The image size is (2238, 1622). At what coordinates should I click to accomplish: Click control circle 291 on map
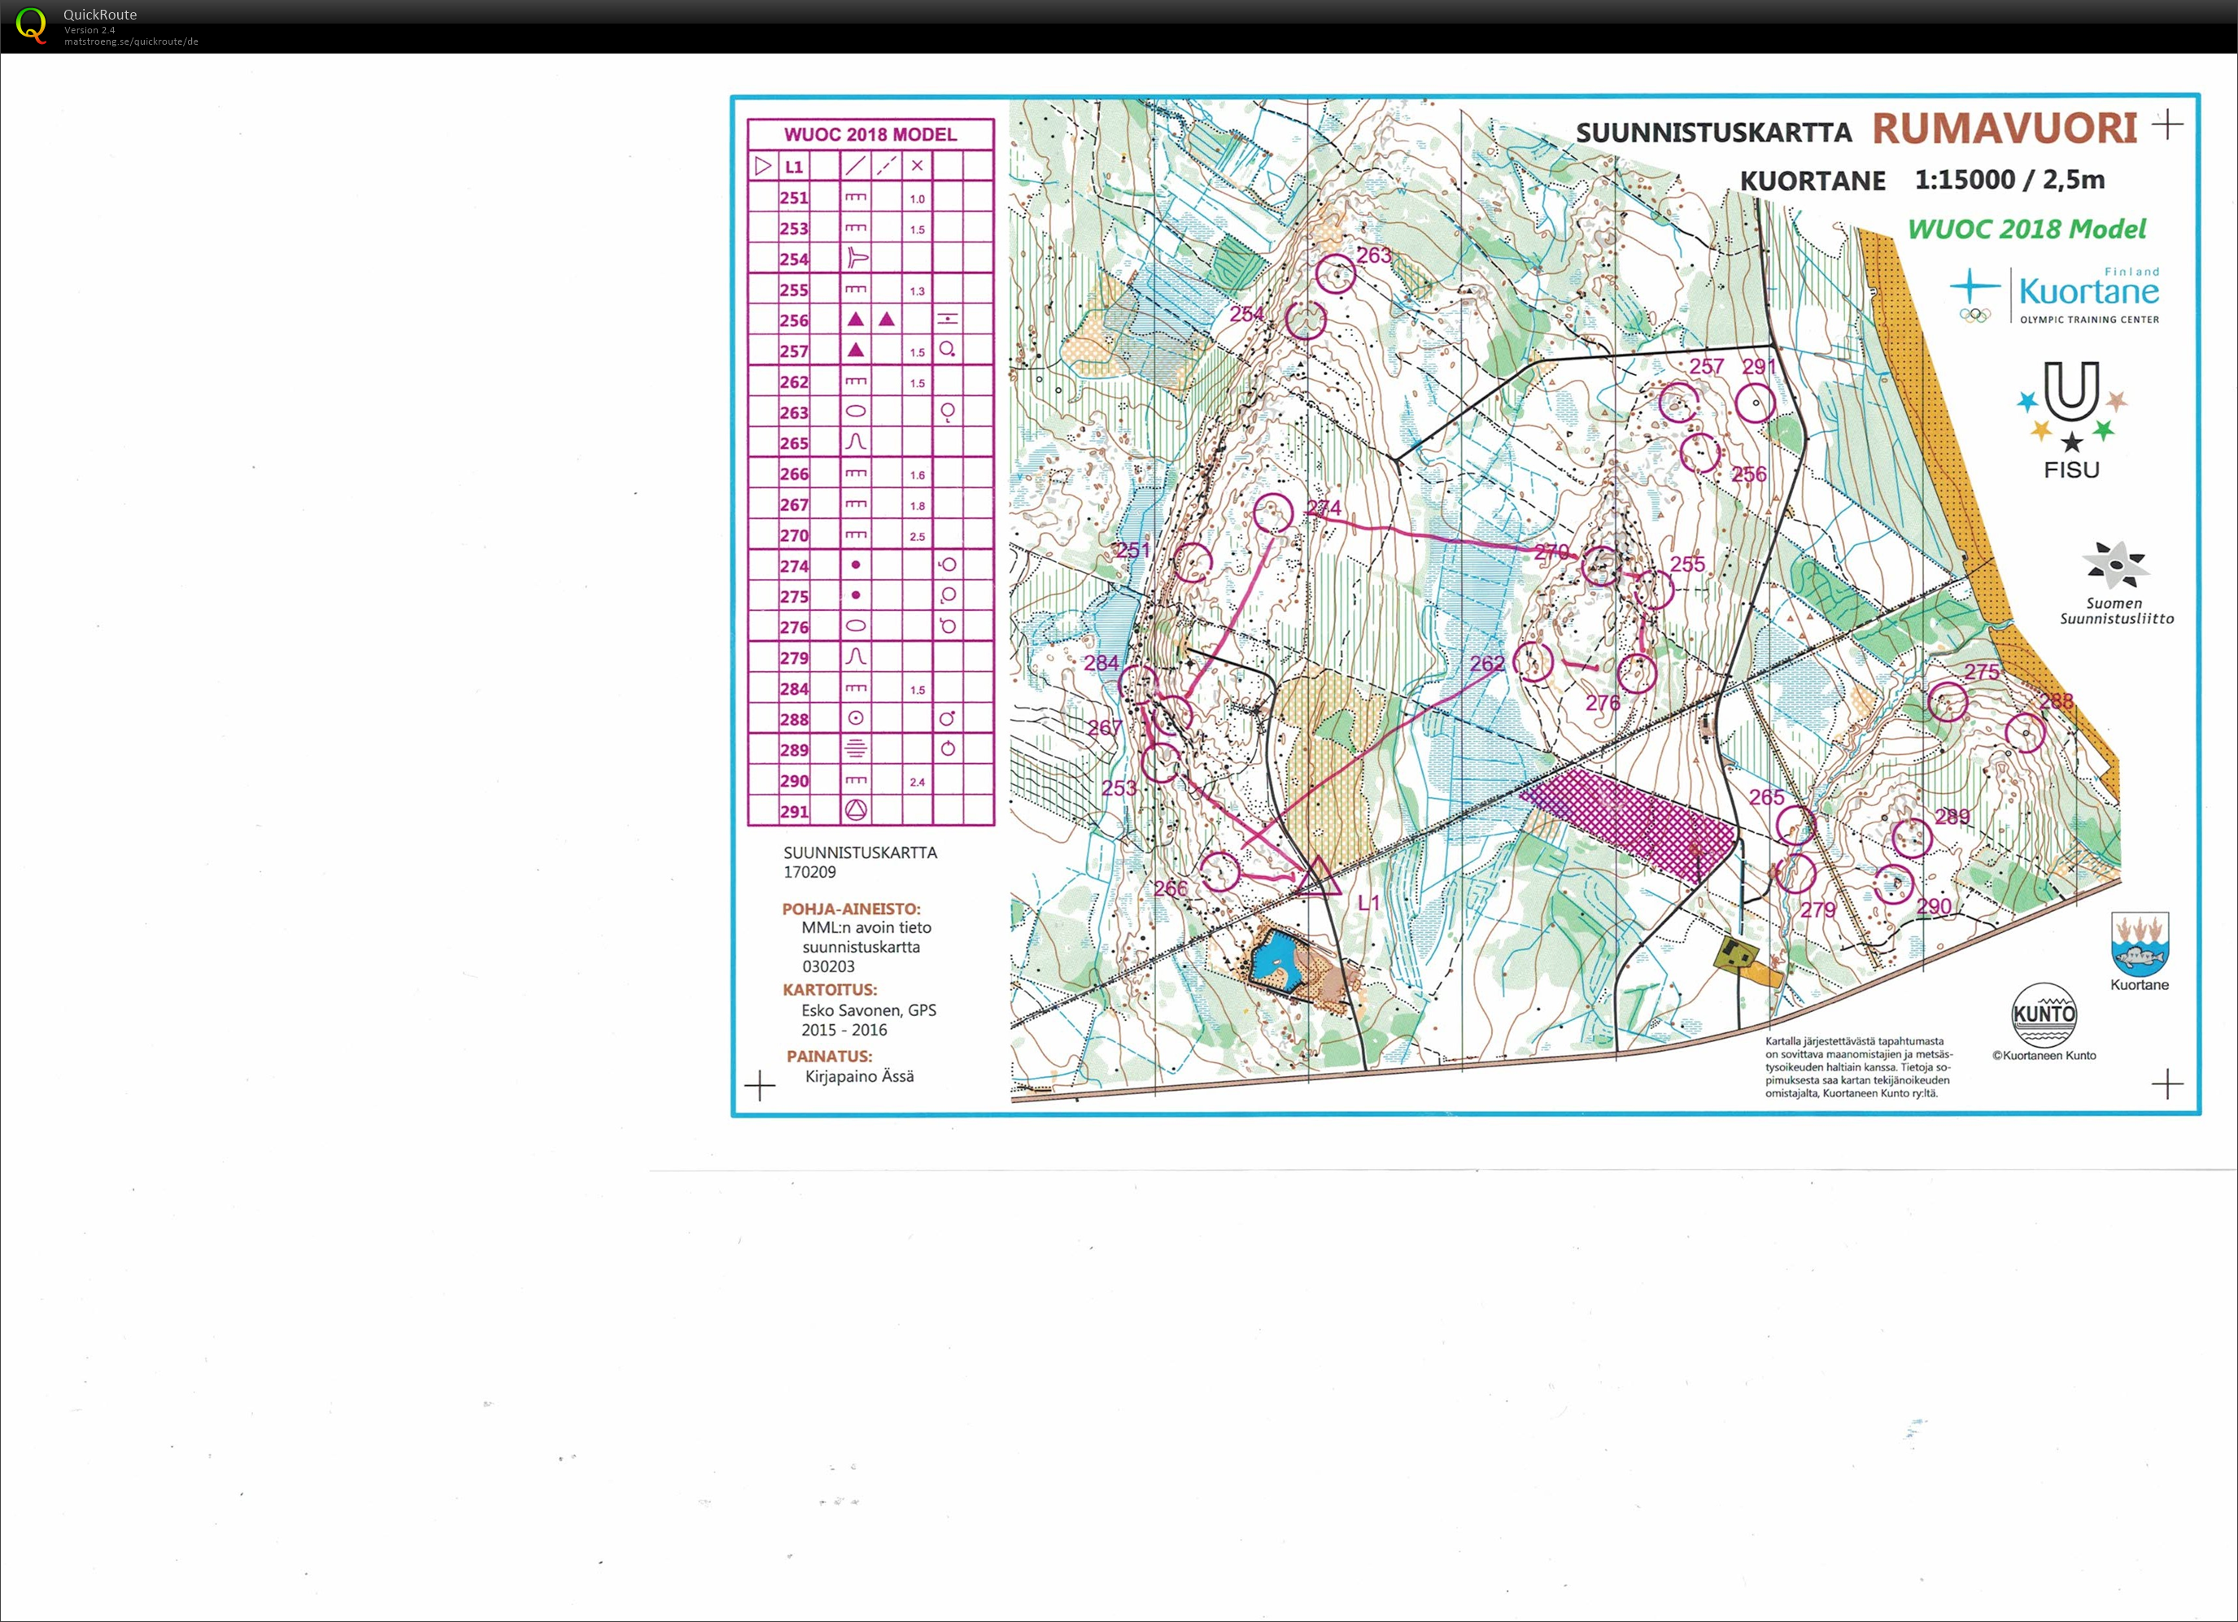[x=1756, y=403]
